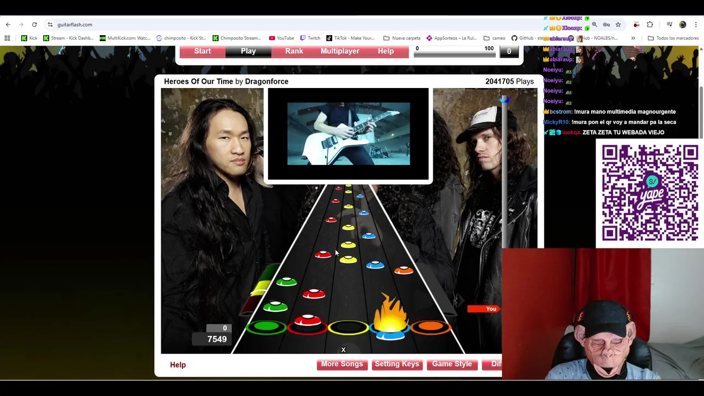Click the More Songs button
Image resolution: width=704 pixels, height=396 pixels.
[x=342, y=364]
